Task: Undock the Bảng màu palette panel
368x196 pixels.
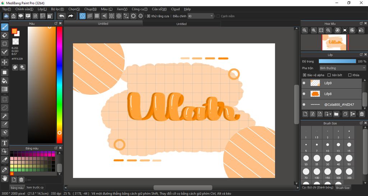Action: (56, 148)
